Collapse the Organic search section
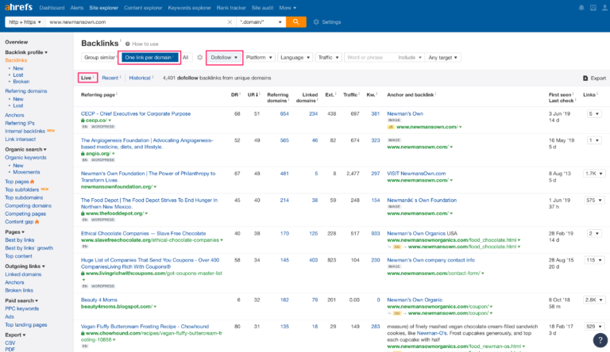The width and height of the screenshot is (610, 352). point(25,150)
